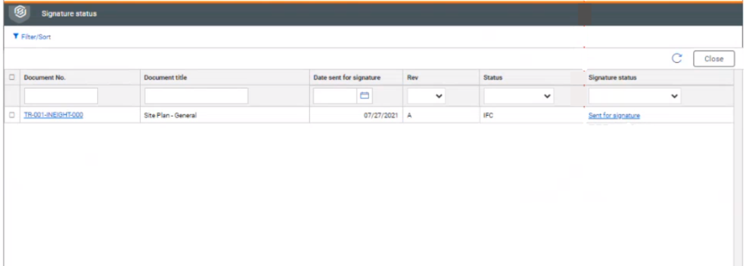Select the 07/27/2021 date cell
748x266 pixels.
pyautogui.click(x=356, y=115)
